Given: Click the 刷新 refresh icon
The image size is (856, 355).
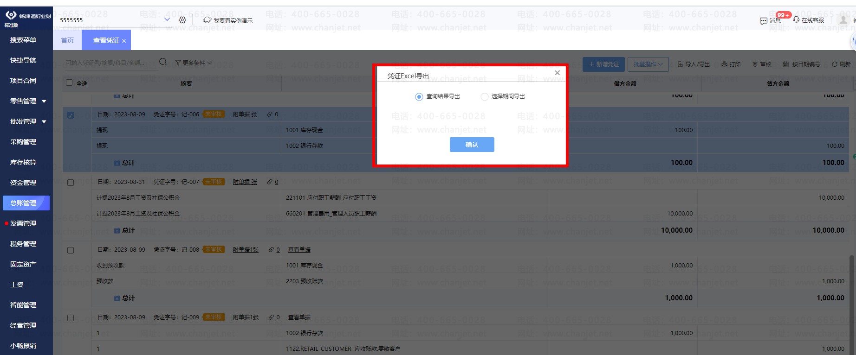Looking at the screenshot, I should (835, 64).
